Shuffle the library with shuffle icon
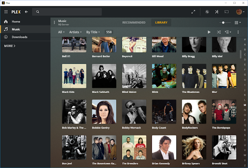The height and width of the screenshot is (168, 248). 219,32
